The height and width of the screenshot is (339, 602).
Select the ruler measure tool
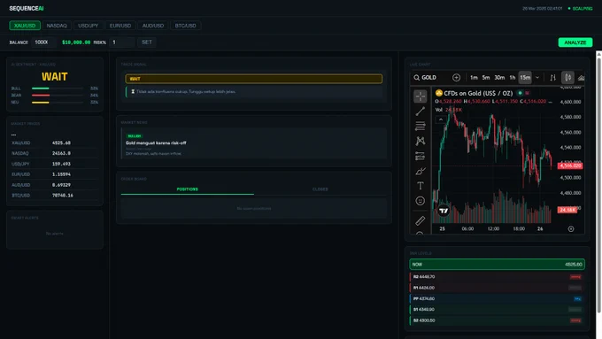[x=420, y=220]
